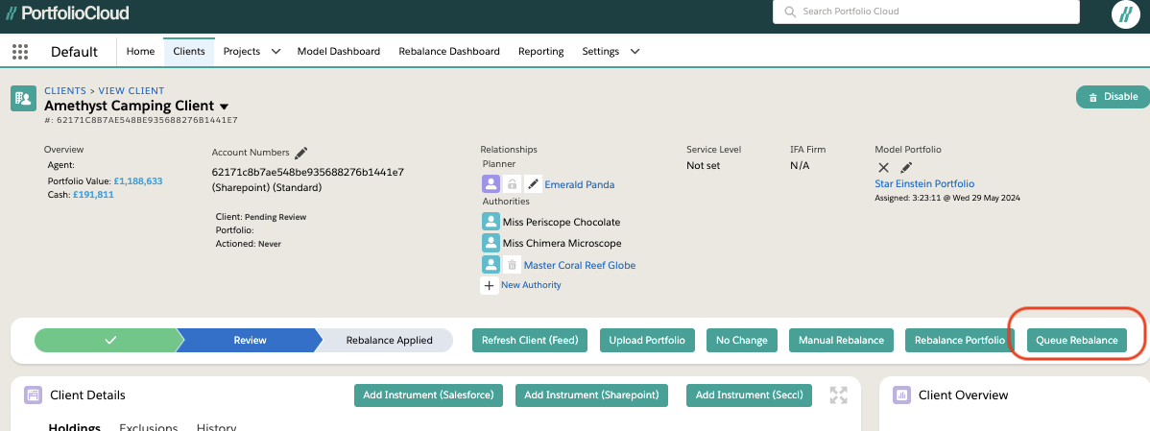
Task: Edit planner Emerald Panda via pencil icon
Action: pos(533,184)
